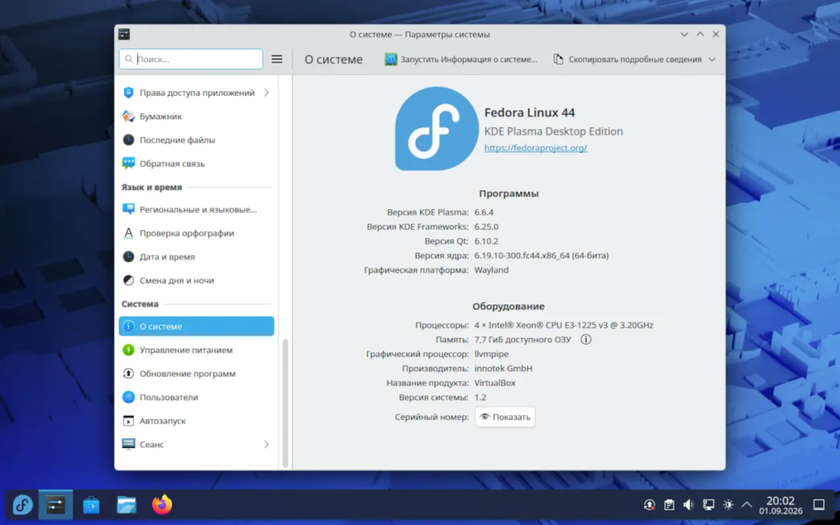Click the settings window title bar icon

124,34
